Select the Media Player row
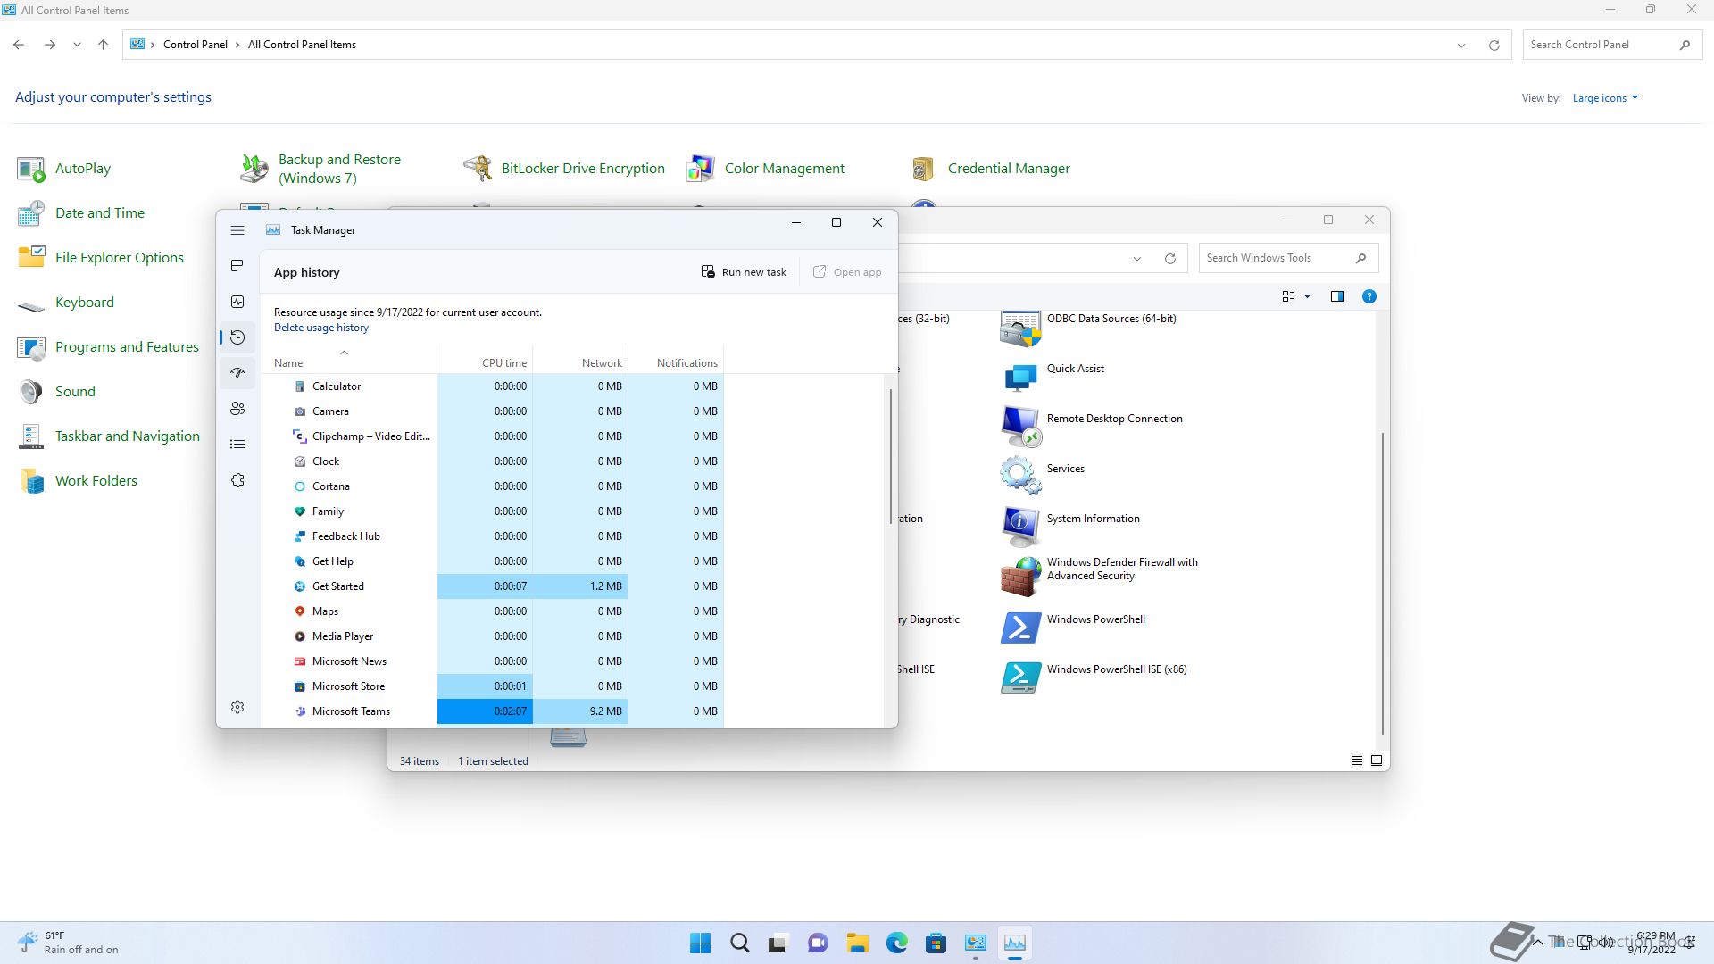1714x964 pixels. pos(492,636)
